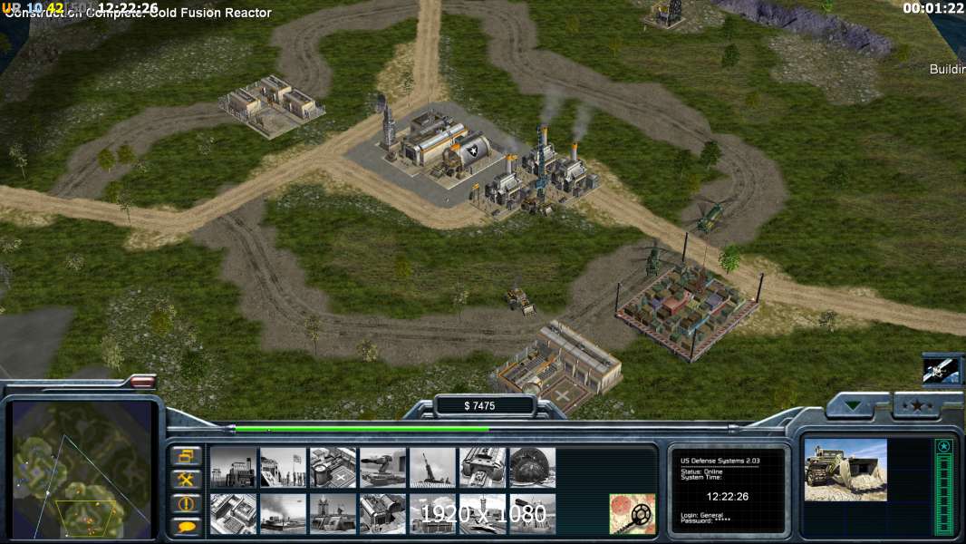Pick the Supply Center build icon with helipad
Screen dimensions: 966x544
pos(333,468)
